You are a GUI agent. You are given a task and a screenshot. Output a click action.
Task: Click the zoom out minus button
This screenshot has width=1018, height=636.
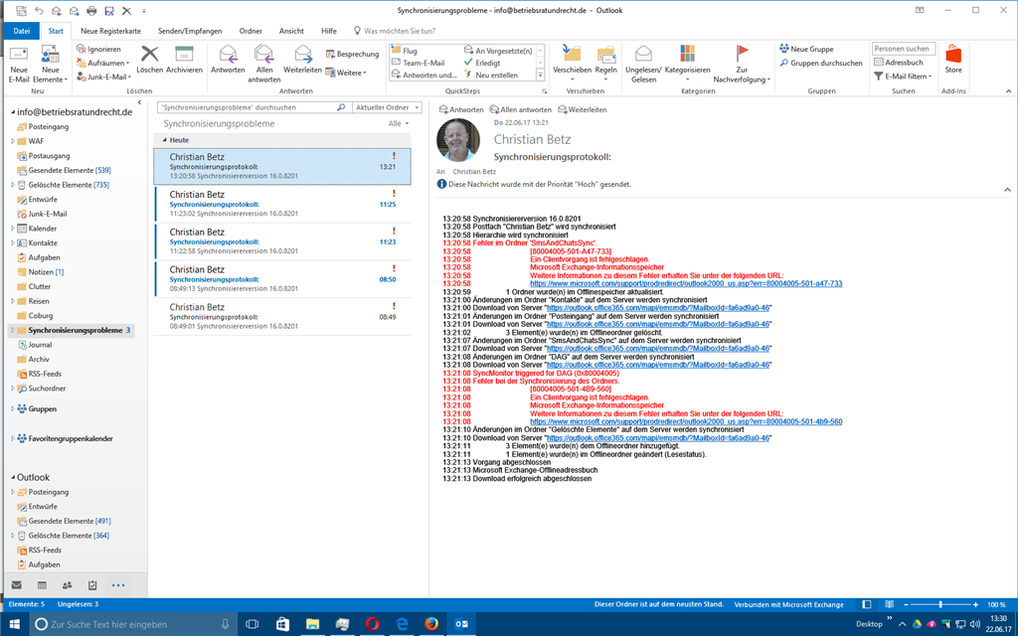coord(907,604)
